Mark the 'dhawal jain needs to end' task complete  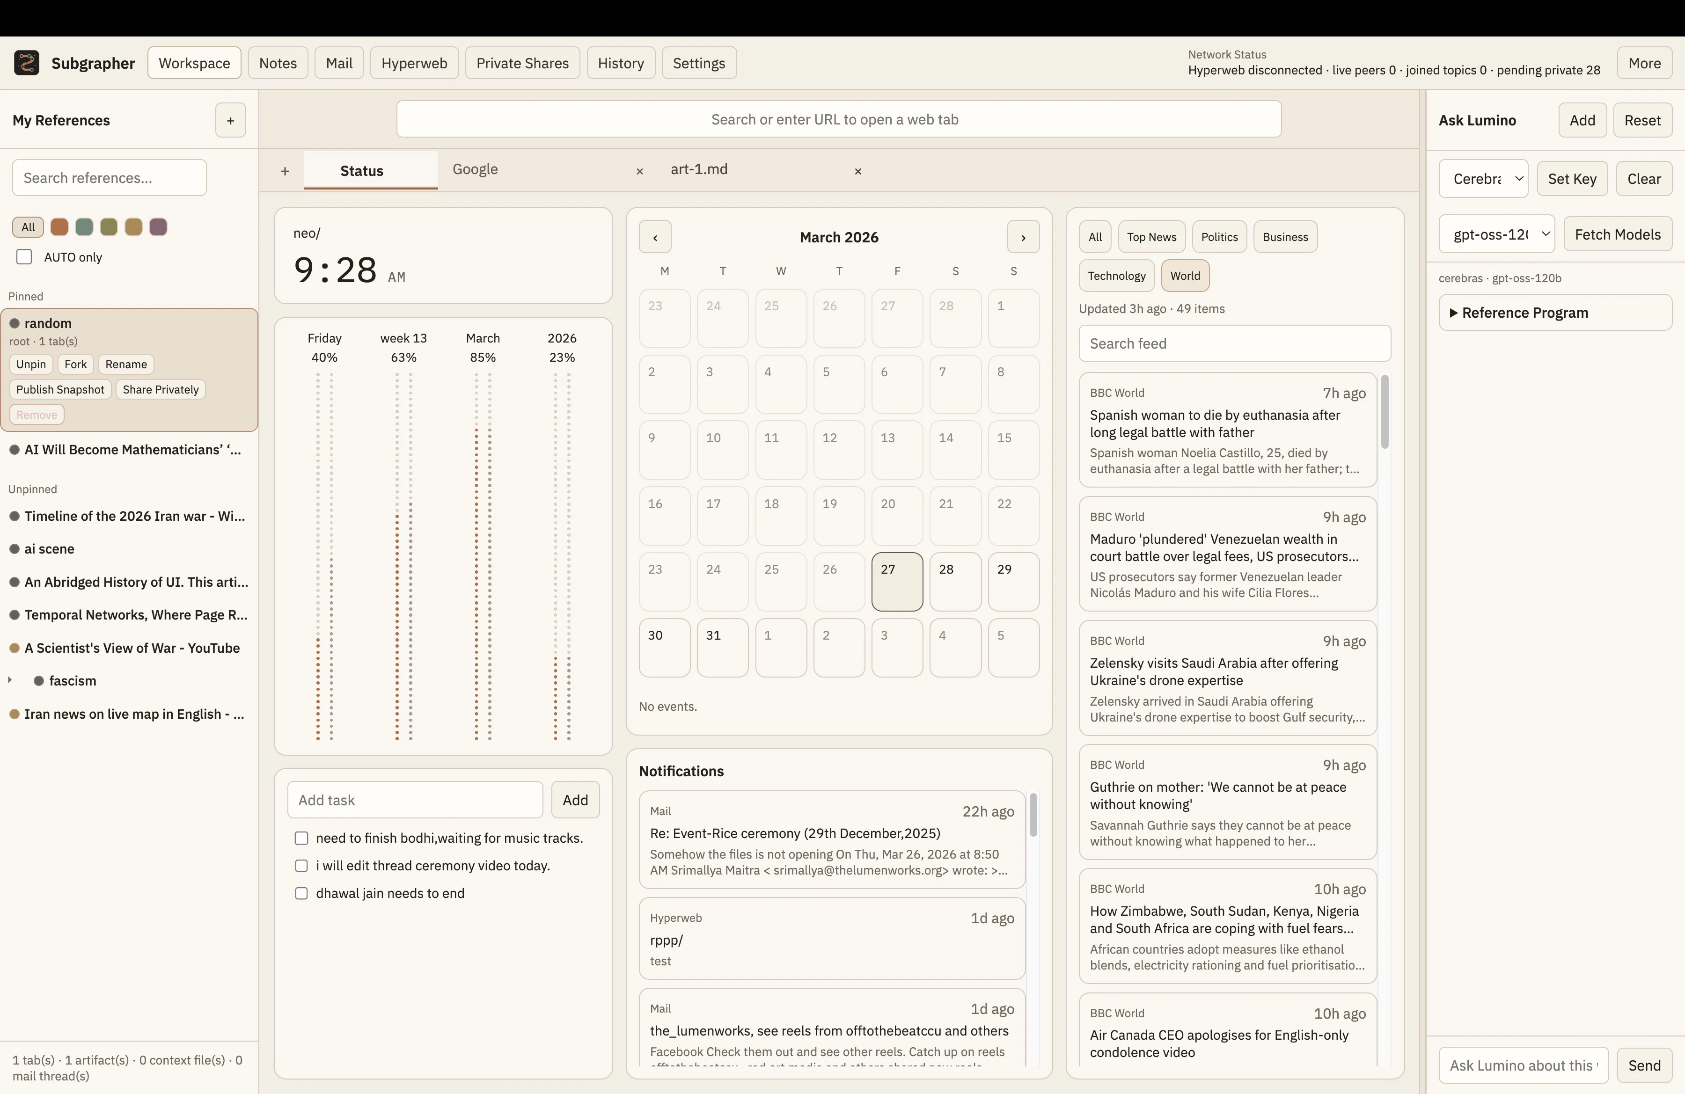point(301,894)
